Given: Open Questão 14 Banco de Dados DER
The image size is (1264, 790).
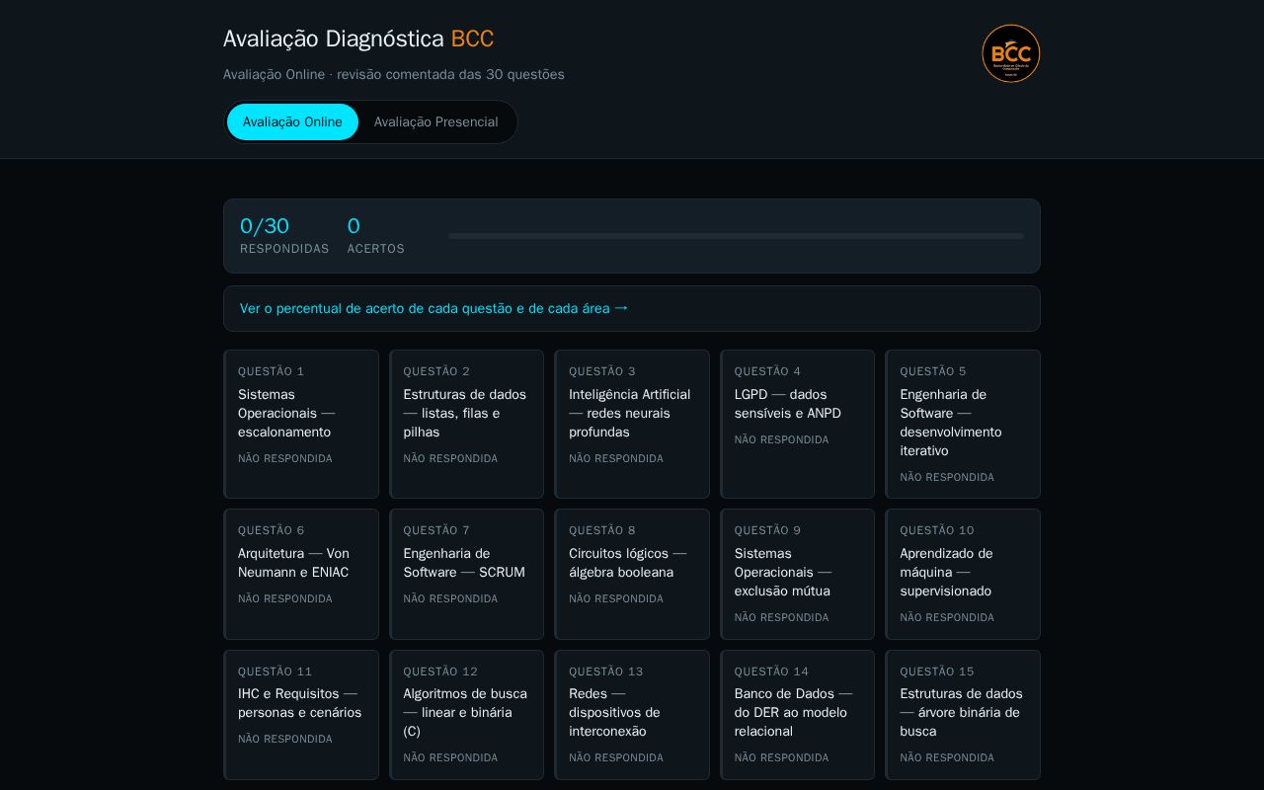Looking at the screenshot, I should click(798, 715).
